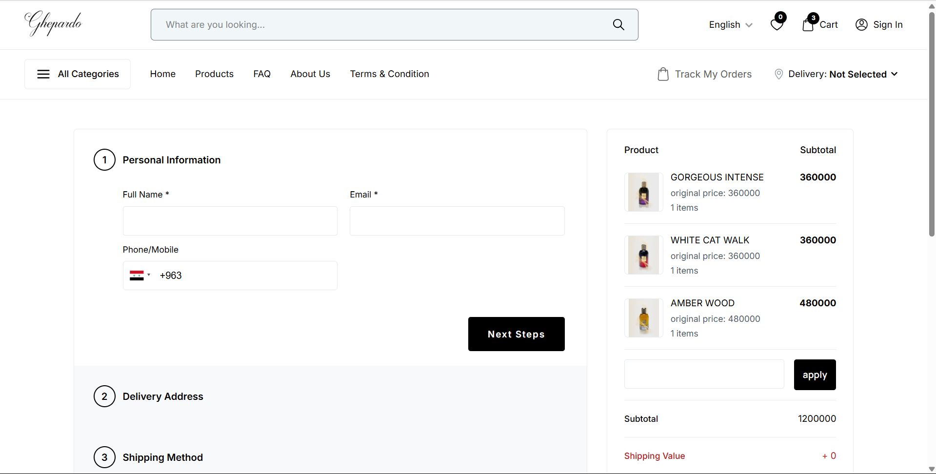The height and width of the screenshot is (474, 936).
Task: Click the search magnifier icon
Action: (x=618, y=24)
